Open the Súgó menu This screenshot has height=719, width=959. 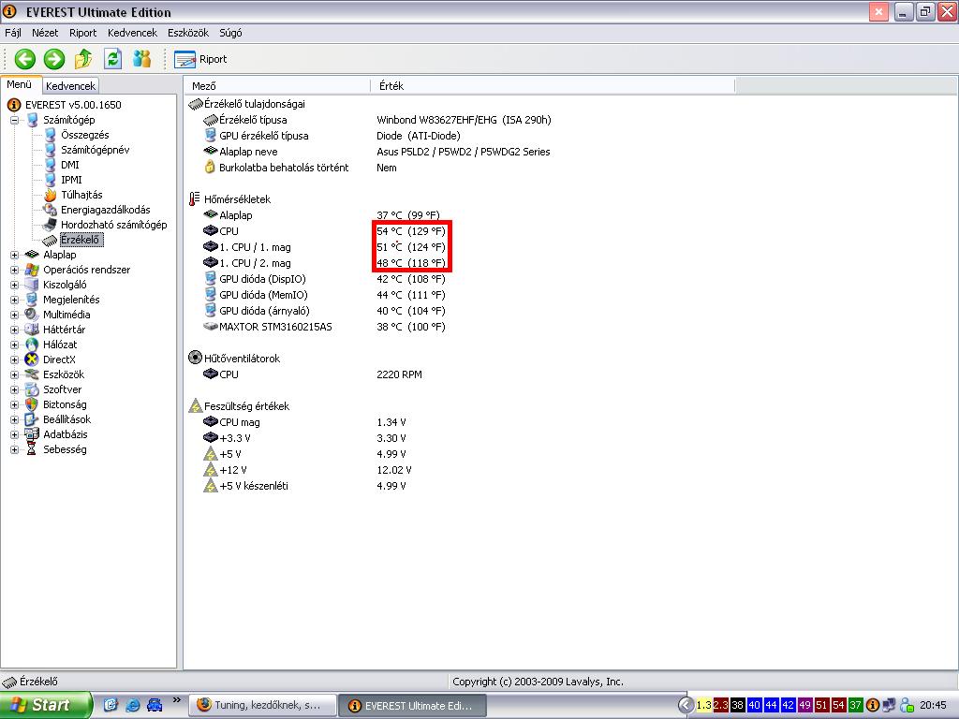tap(230, 33)
